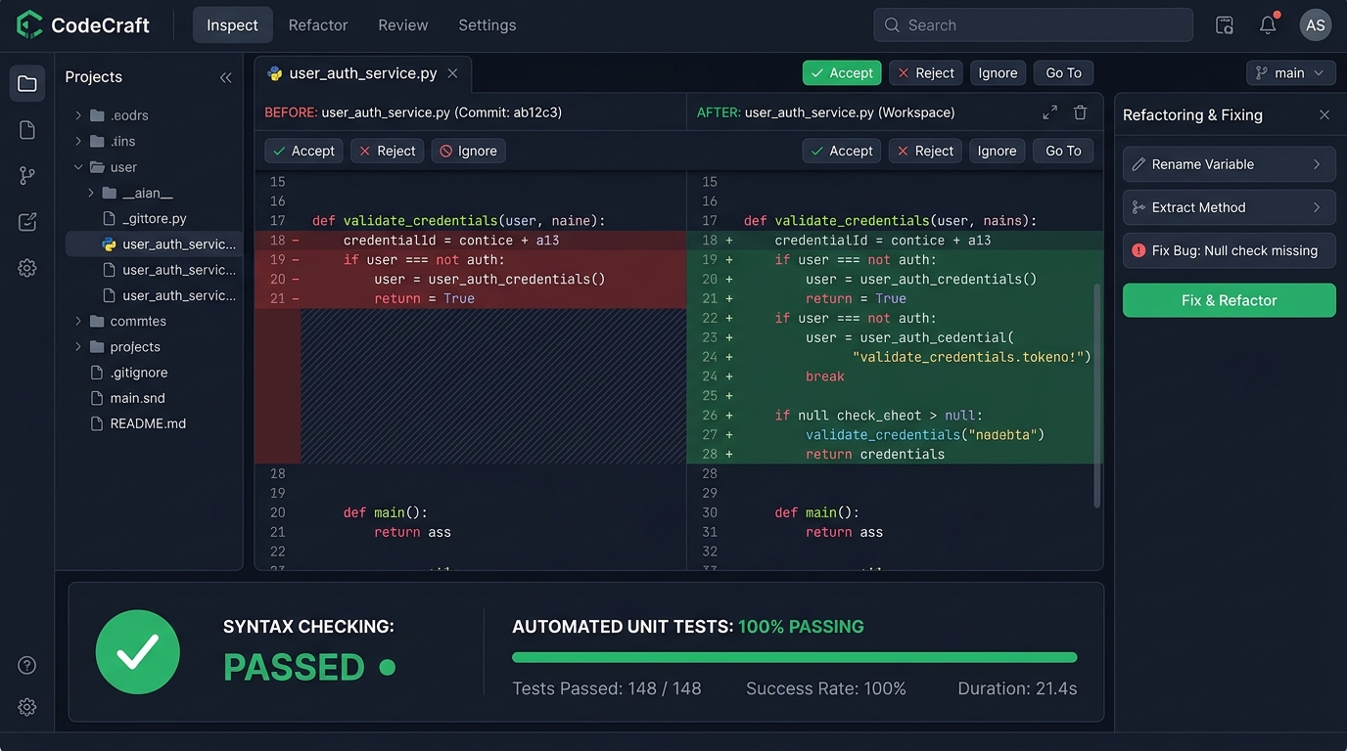The image size is (1347, 751).
Task: Click the red alert Fix Bug icon
Action: (x=1138, y=250)
